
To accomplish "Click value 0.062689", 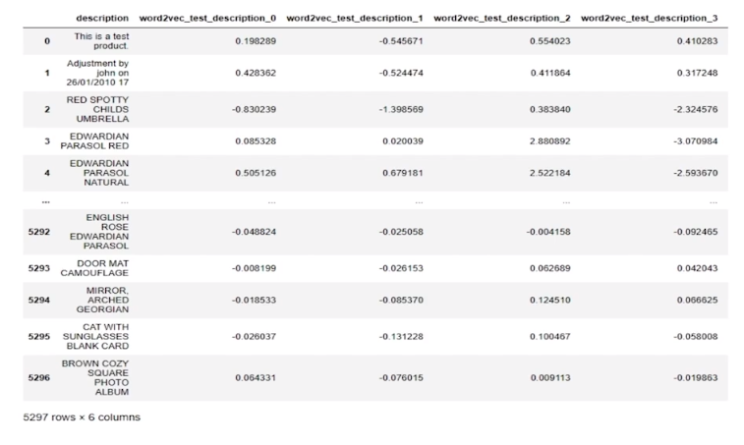I will [x=550, y=268].
